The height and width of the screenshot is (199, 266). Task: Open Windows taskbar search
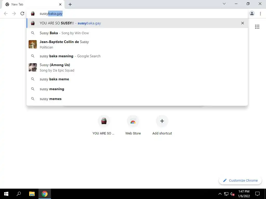pos(19,194)
